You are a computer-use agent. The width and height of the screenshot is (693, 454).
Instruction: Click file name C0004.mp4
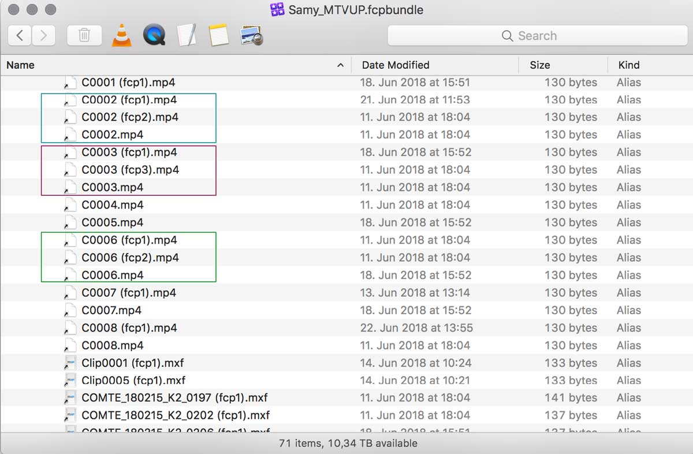click(x=113, y=205)
